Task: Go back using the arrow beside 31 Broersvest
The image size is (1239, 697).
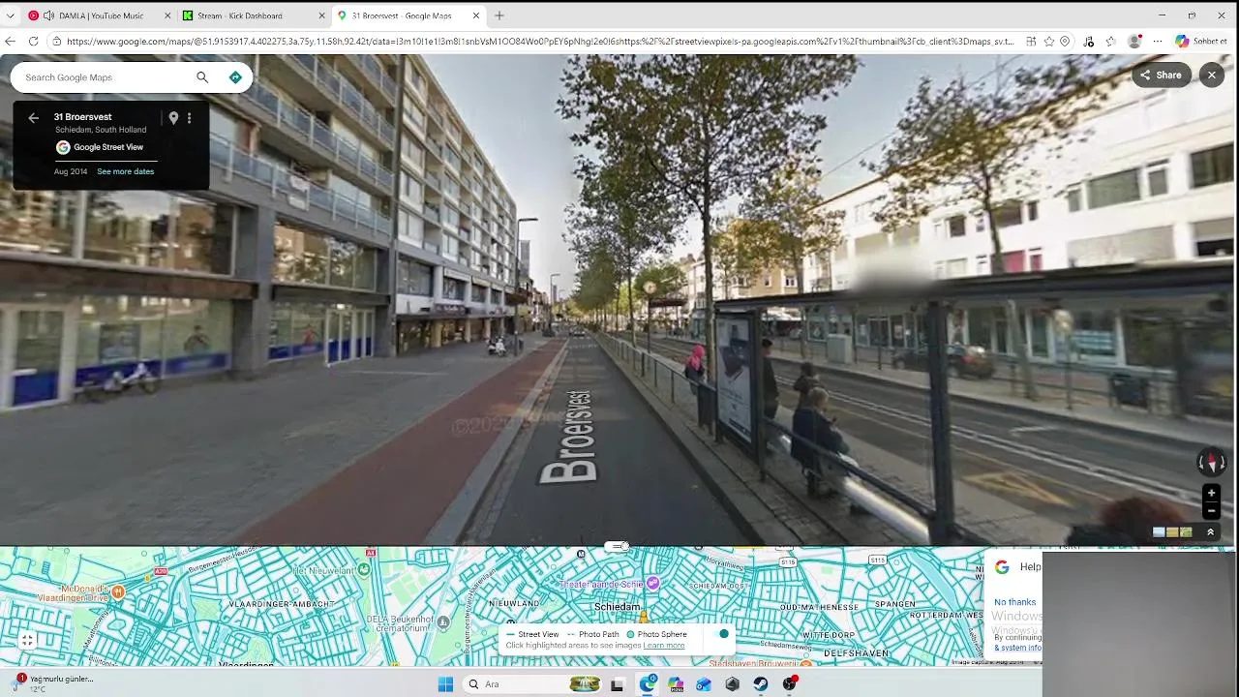Action: (34, 118)
